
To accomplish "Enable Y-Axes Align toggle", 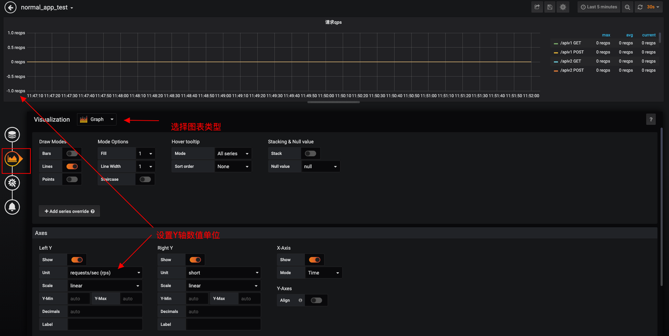I will tap(316, 300).
